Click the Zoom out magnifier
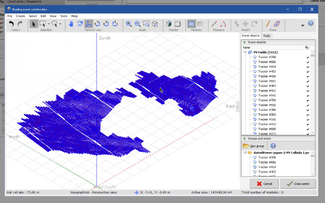The height and width of the screenshot is (203, 325). coord(138,24)
